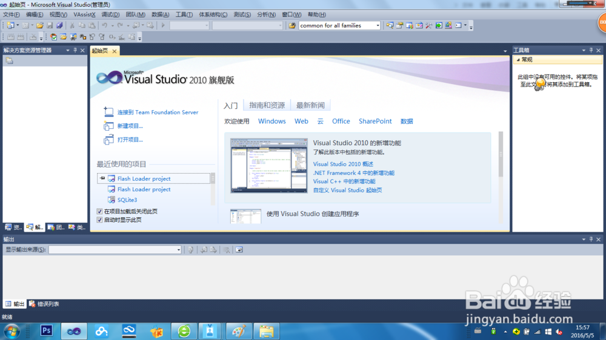Click the 'Open Project...' link

(130, 140)
